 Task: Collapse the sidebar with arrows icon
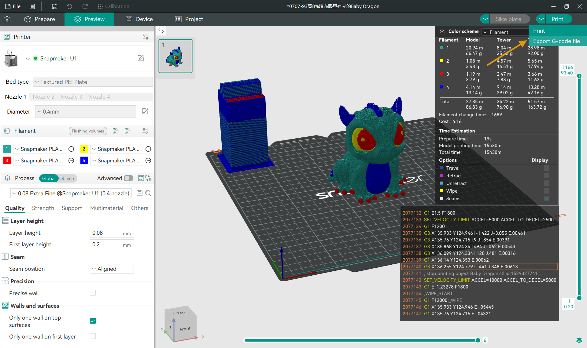point(161,30)
